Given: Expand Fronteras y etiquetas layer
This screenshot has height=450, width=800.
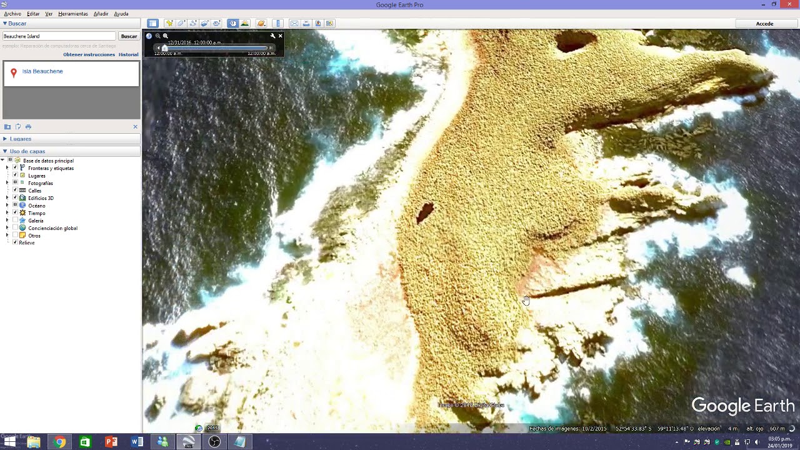Looking at the screenshot, I should coord(7,168).
